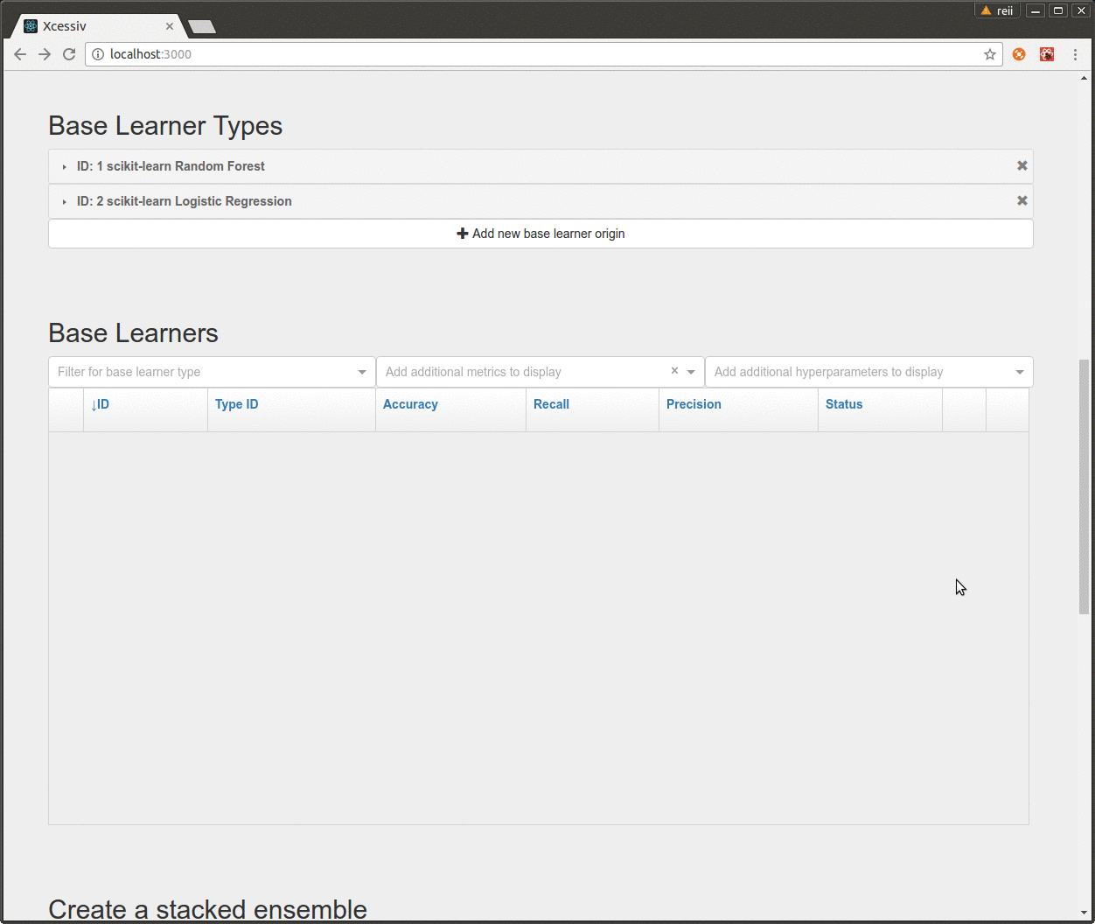Open the additional metrics to display dropdown
Image resolution: width=1095 pixels, height=924 pixels.
[691, 371]
